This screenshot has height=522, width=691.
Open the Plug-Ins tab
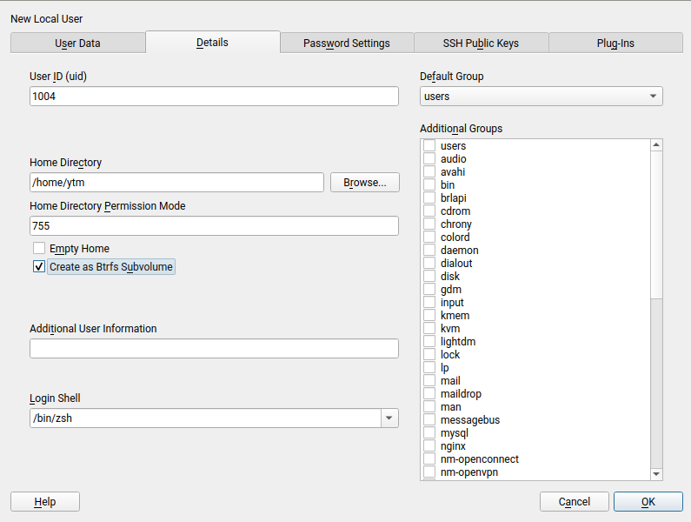click(615, 43)
